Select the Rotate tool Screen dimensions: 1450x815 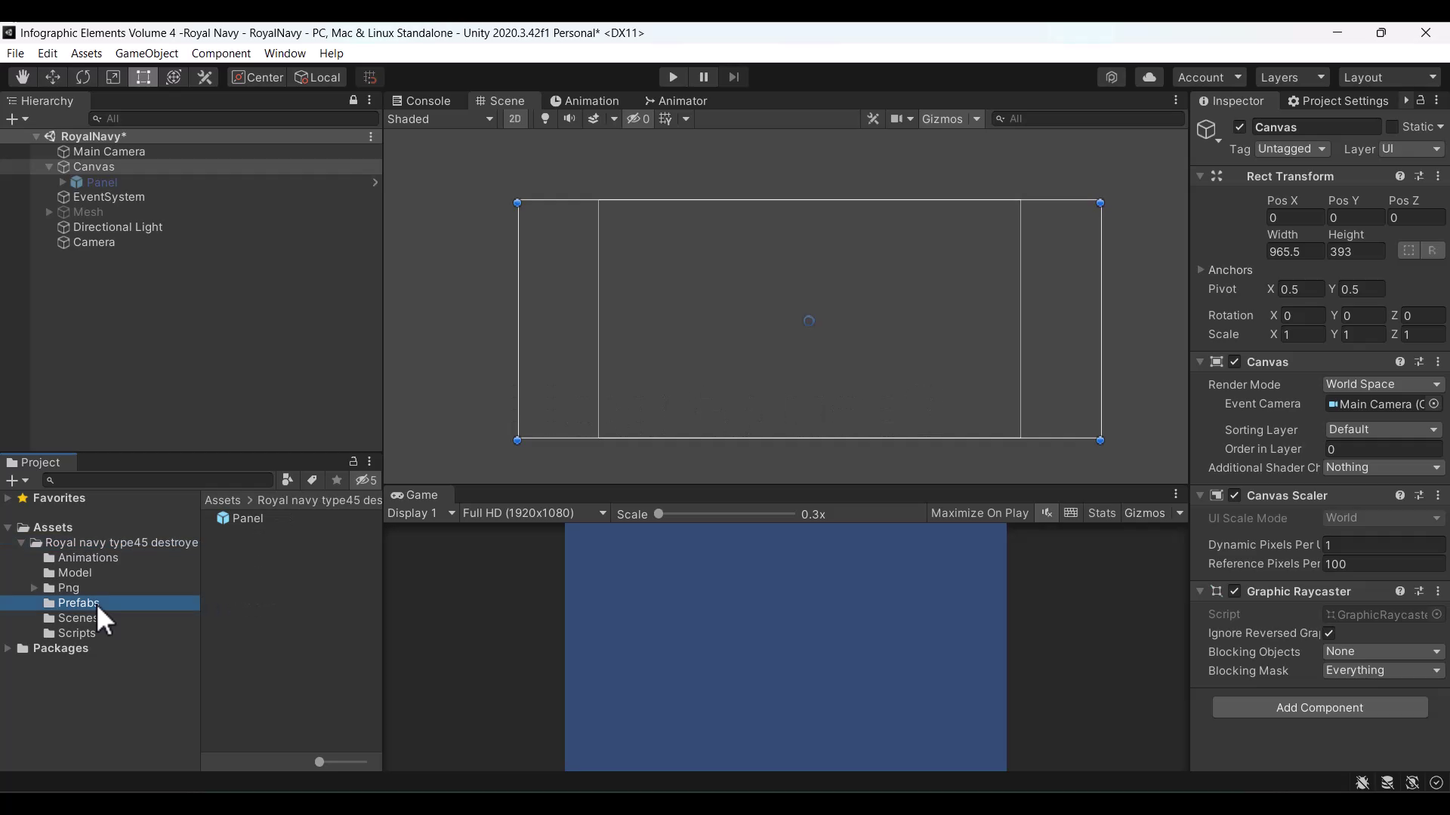[x=83, y=77]
